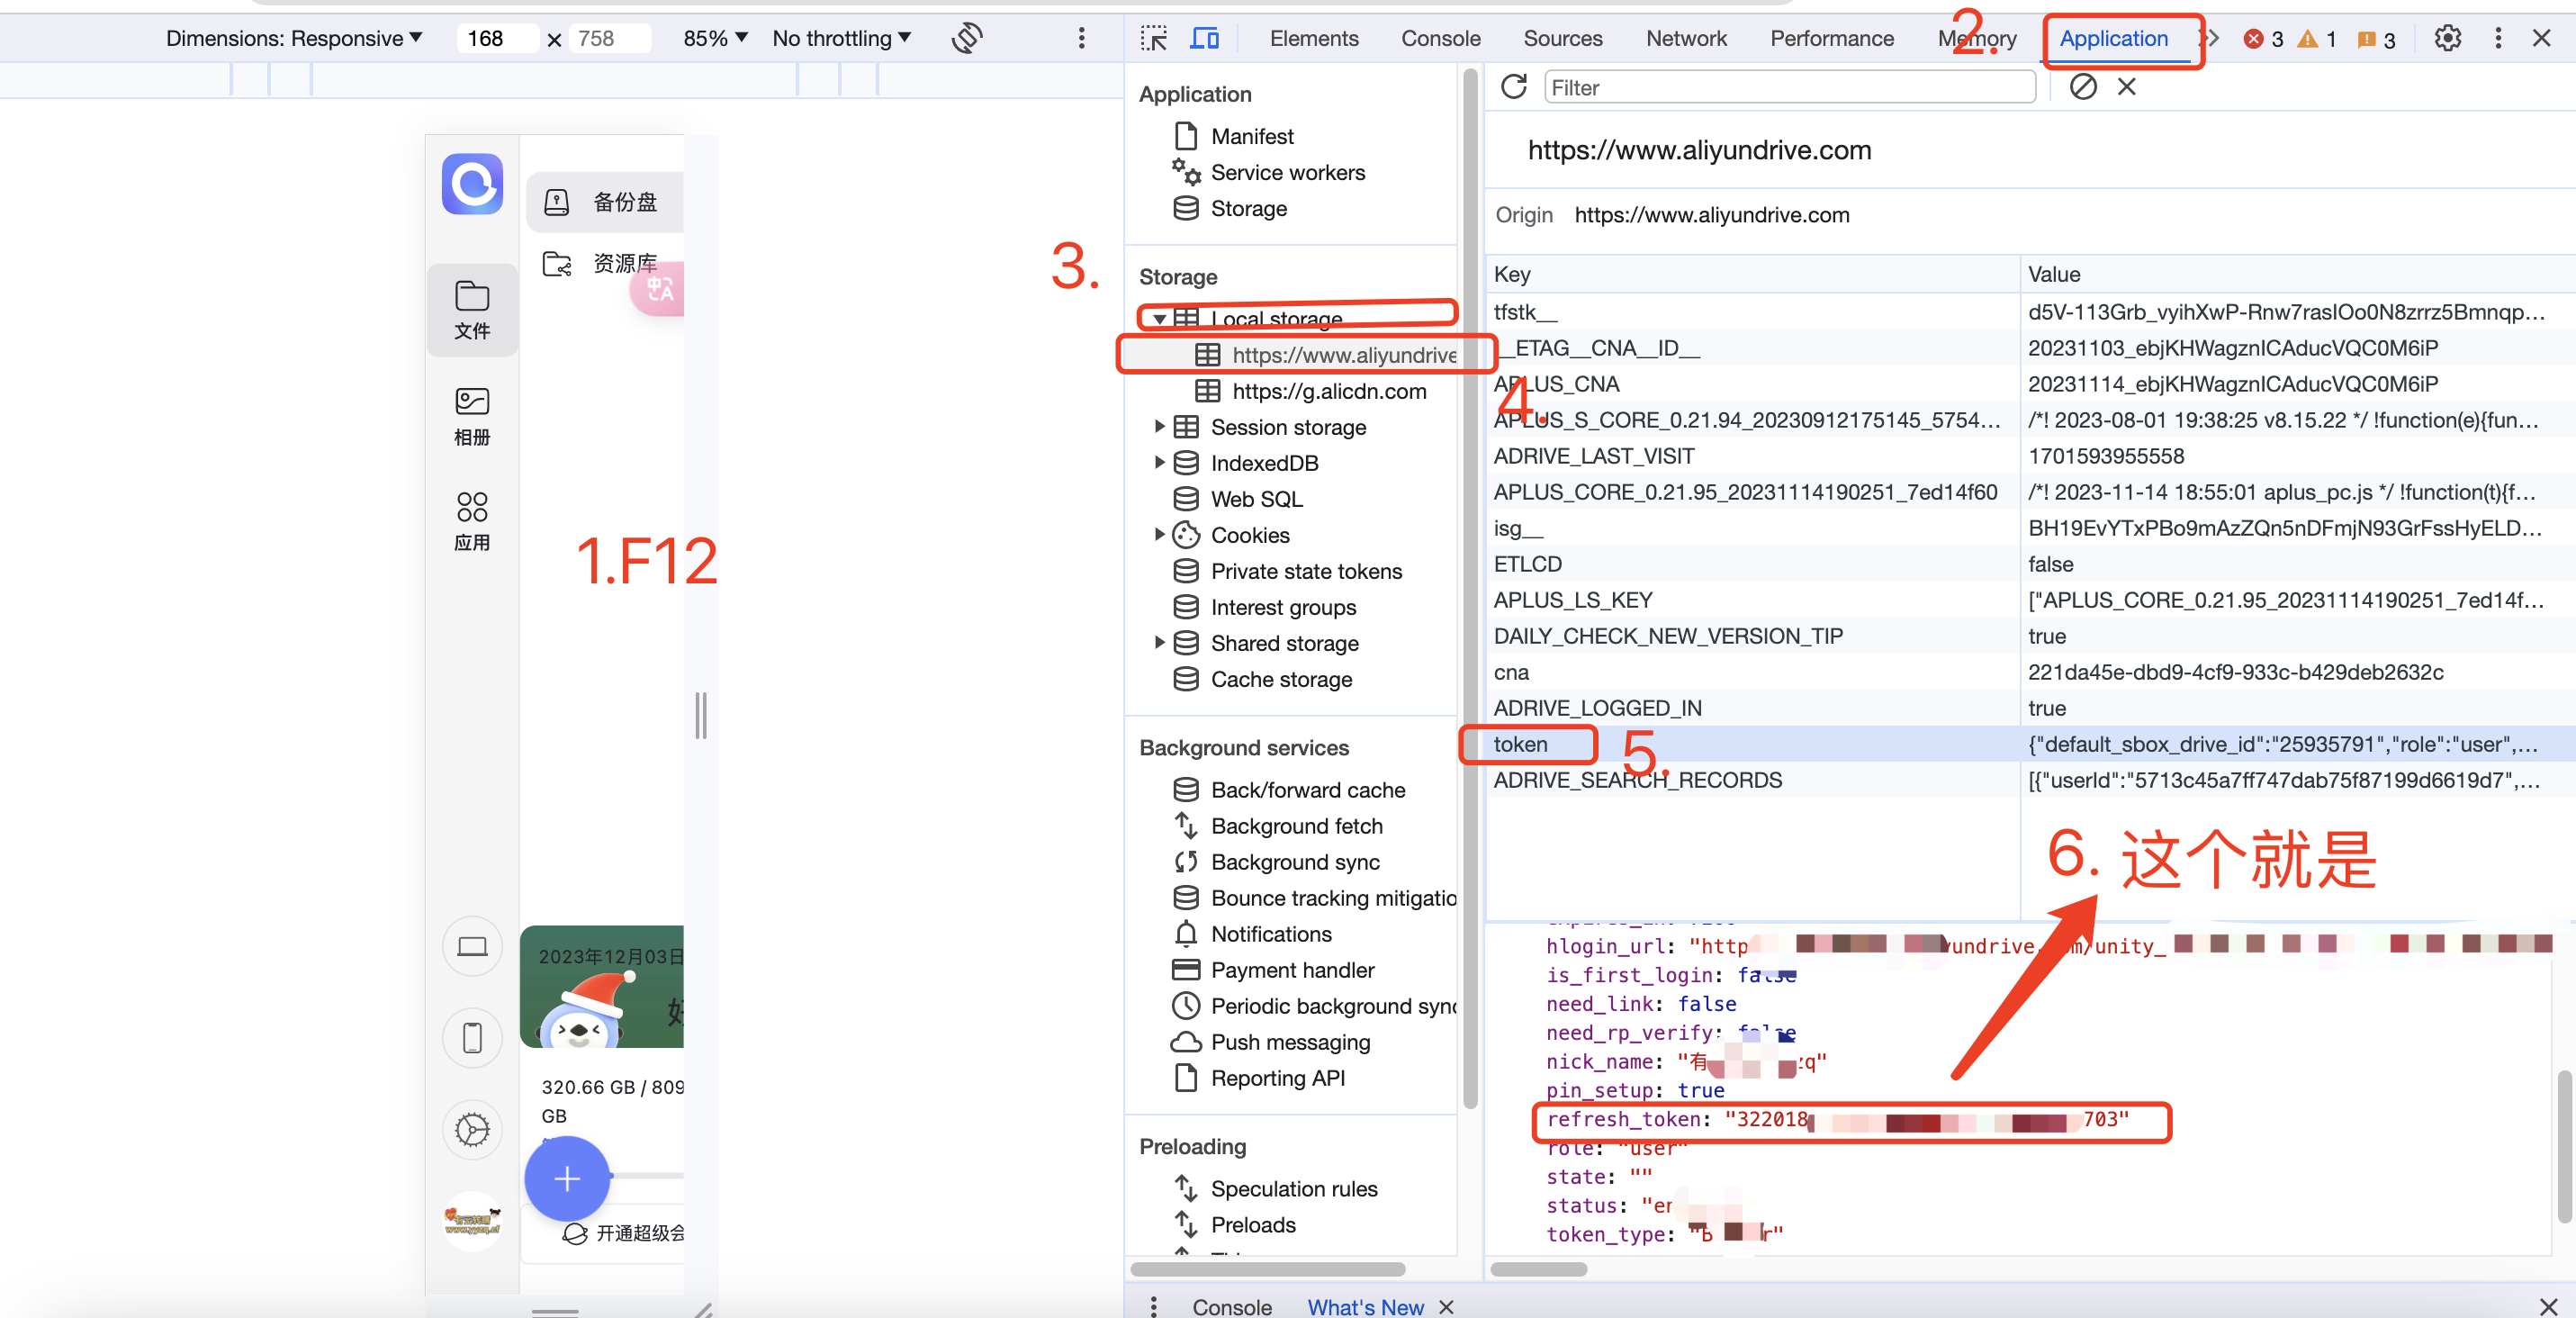Image resolution: width=2576 pixels, height=1318 pixels.
Task: Collapse the Local storage tree node
Action: (x=1159, y=319)
